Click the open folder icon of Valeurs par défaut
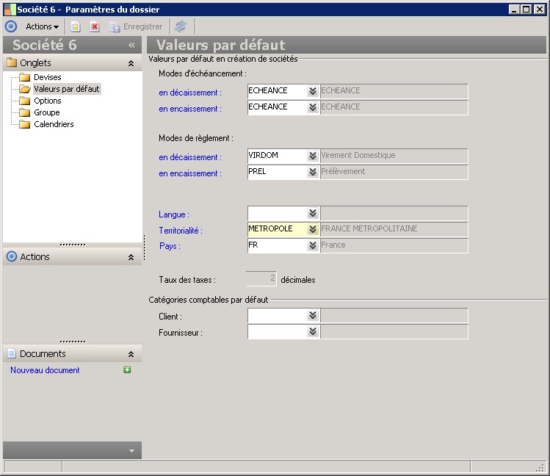The width and height of the screenshot is (550, 476). click(24, 89)
